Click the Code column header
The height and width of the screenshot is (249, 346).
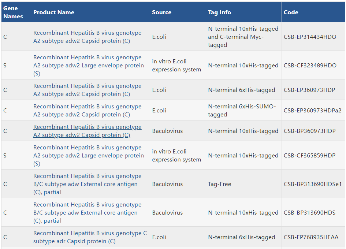coord(291,12)
